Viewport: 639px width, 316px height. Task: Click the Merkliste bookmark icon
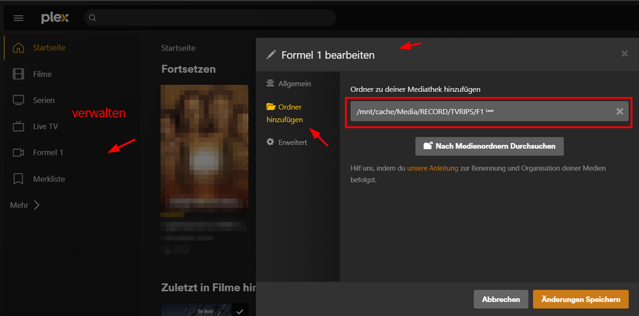pos(19,179)
